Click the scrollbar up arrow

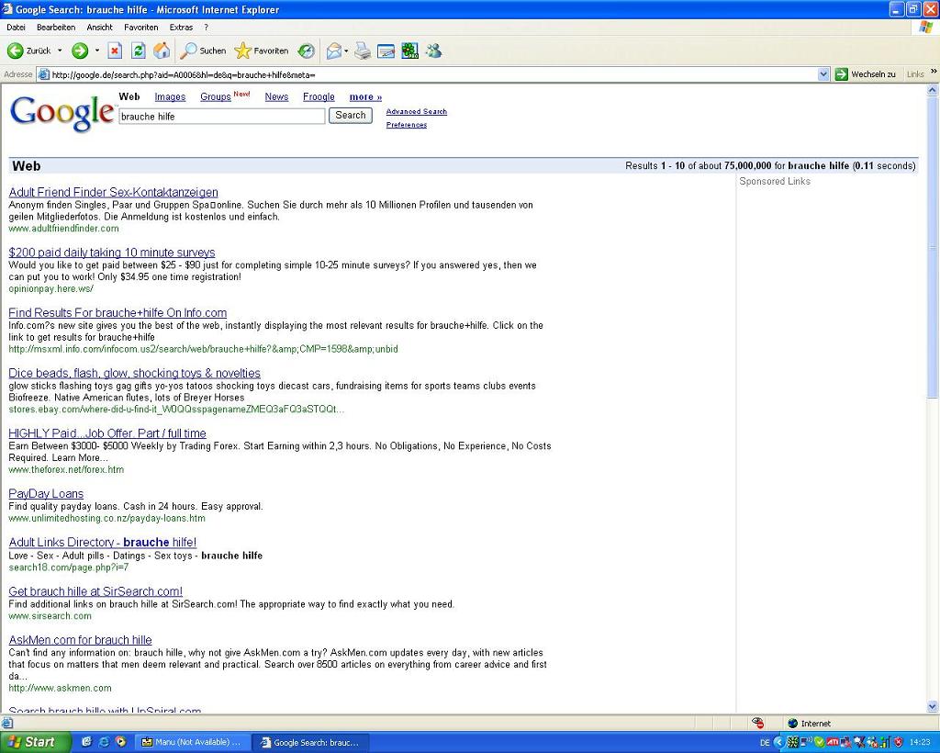click(933, 91)
